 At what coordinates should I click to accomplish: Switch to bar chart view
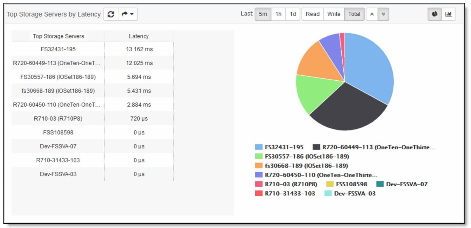click(449, 14)
